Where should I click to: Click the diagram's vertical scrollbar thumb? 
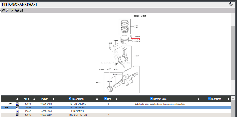tap(233, 52)
